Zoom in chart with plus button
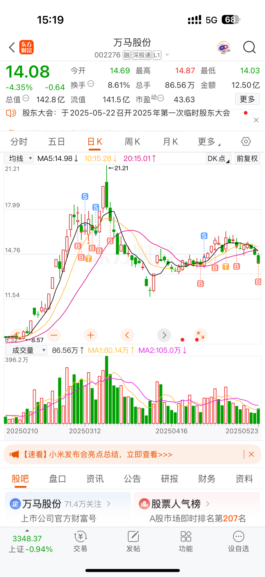This screenshot has height=577, width=265. (91, 335)
